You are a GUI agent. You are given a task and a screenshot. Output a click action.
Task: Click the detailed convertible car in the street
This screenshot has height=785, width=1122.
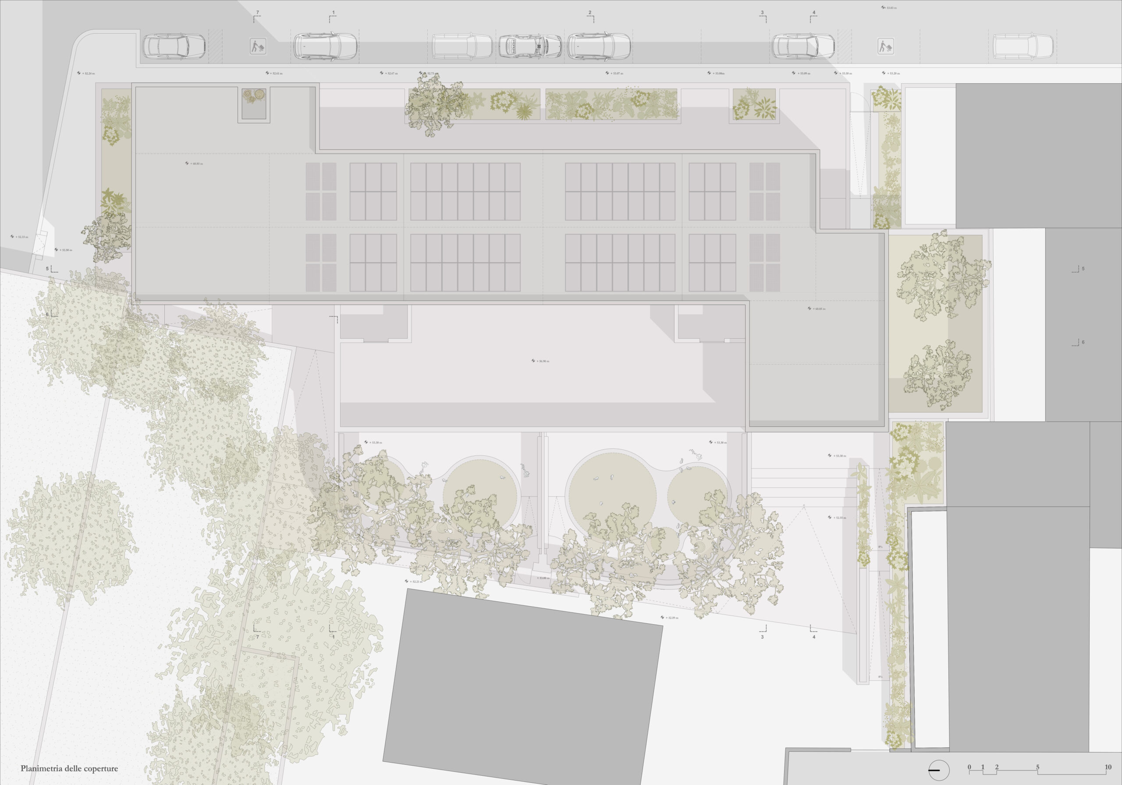point(529,46)
